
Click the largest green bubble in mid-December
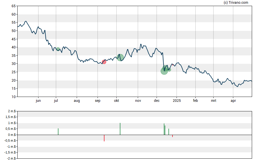tap(164, 71)
